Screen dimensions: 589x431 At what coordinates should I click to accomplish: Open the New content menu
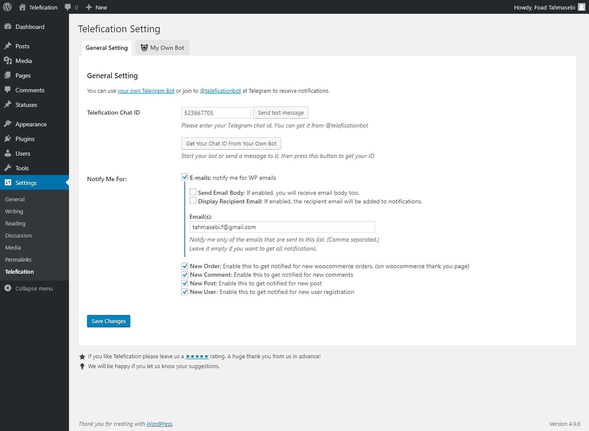[97, 7]
